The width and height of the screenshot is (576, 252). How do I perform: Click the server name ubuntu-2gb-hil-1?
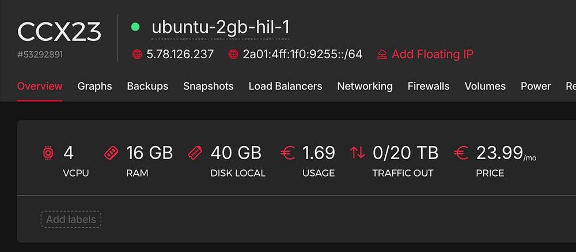coord(220,27)
